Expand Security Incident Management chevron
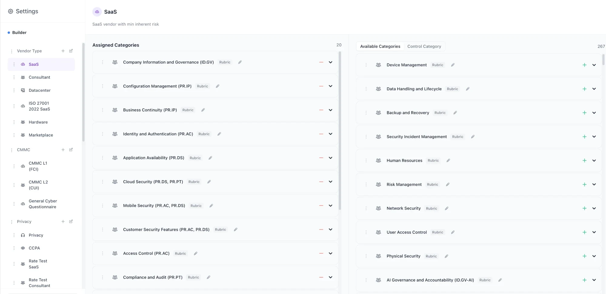 594,137
